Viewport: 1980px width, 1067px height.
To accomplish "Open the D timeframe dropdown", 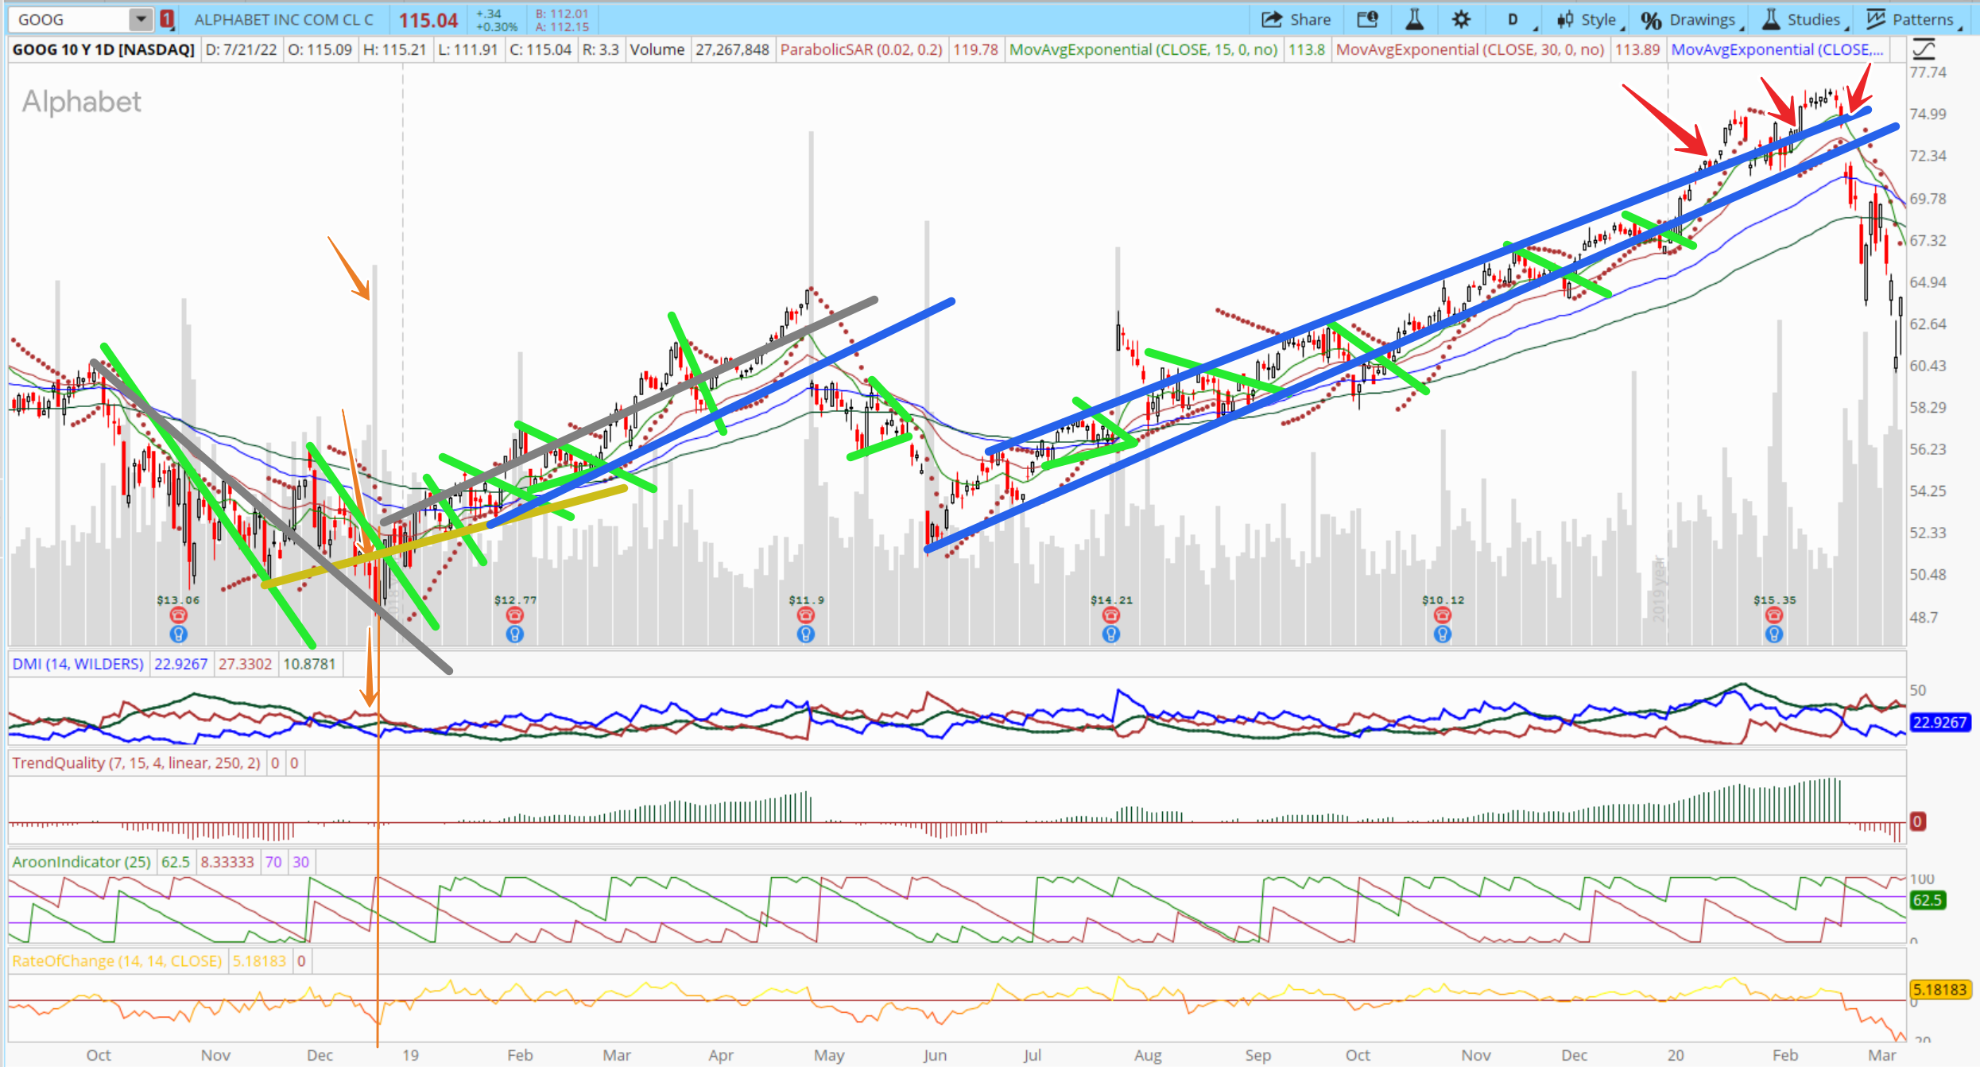I will (1513, 19).
